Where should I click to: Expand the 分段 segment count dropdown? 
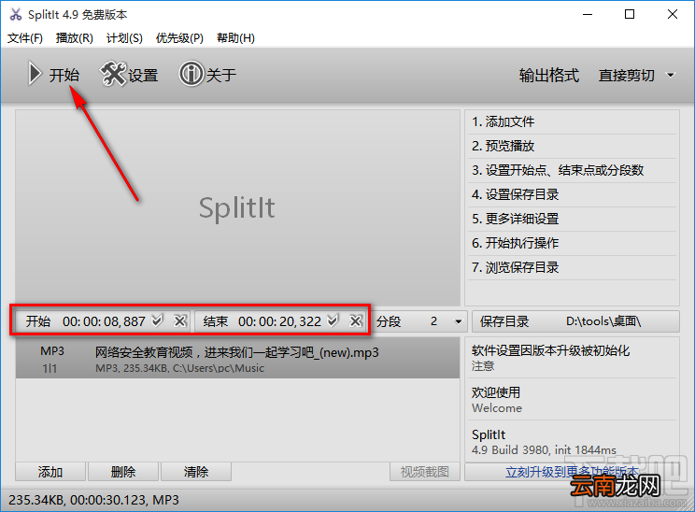[x=459, y=321]
